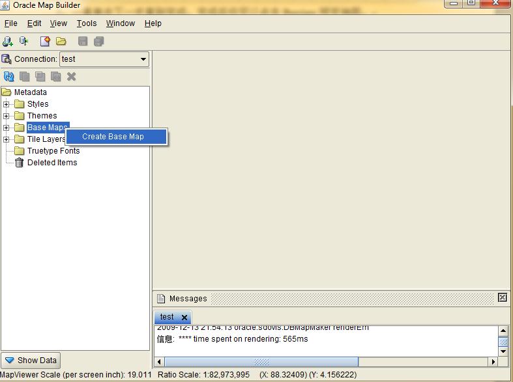Expand the Base Maps tree node
Viewport: 513px width, 382px height.
tap(7, 128)
